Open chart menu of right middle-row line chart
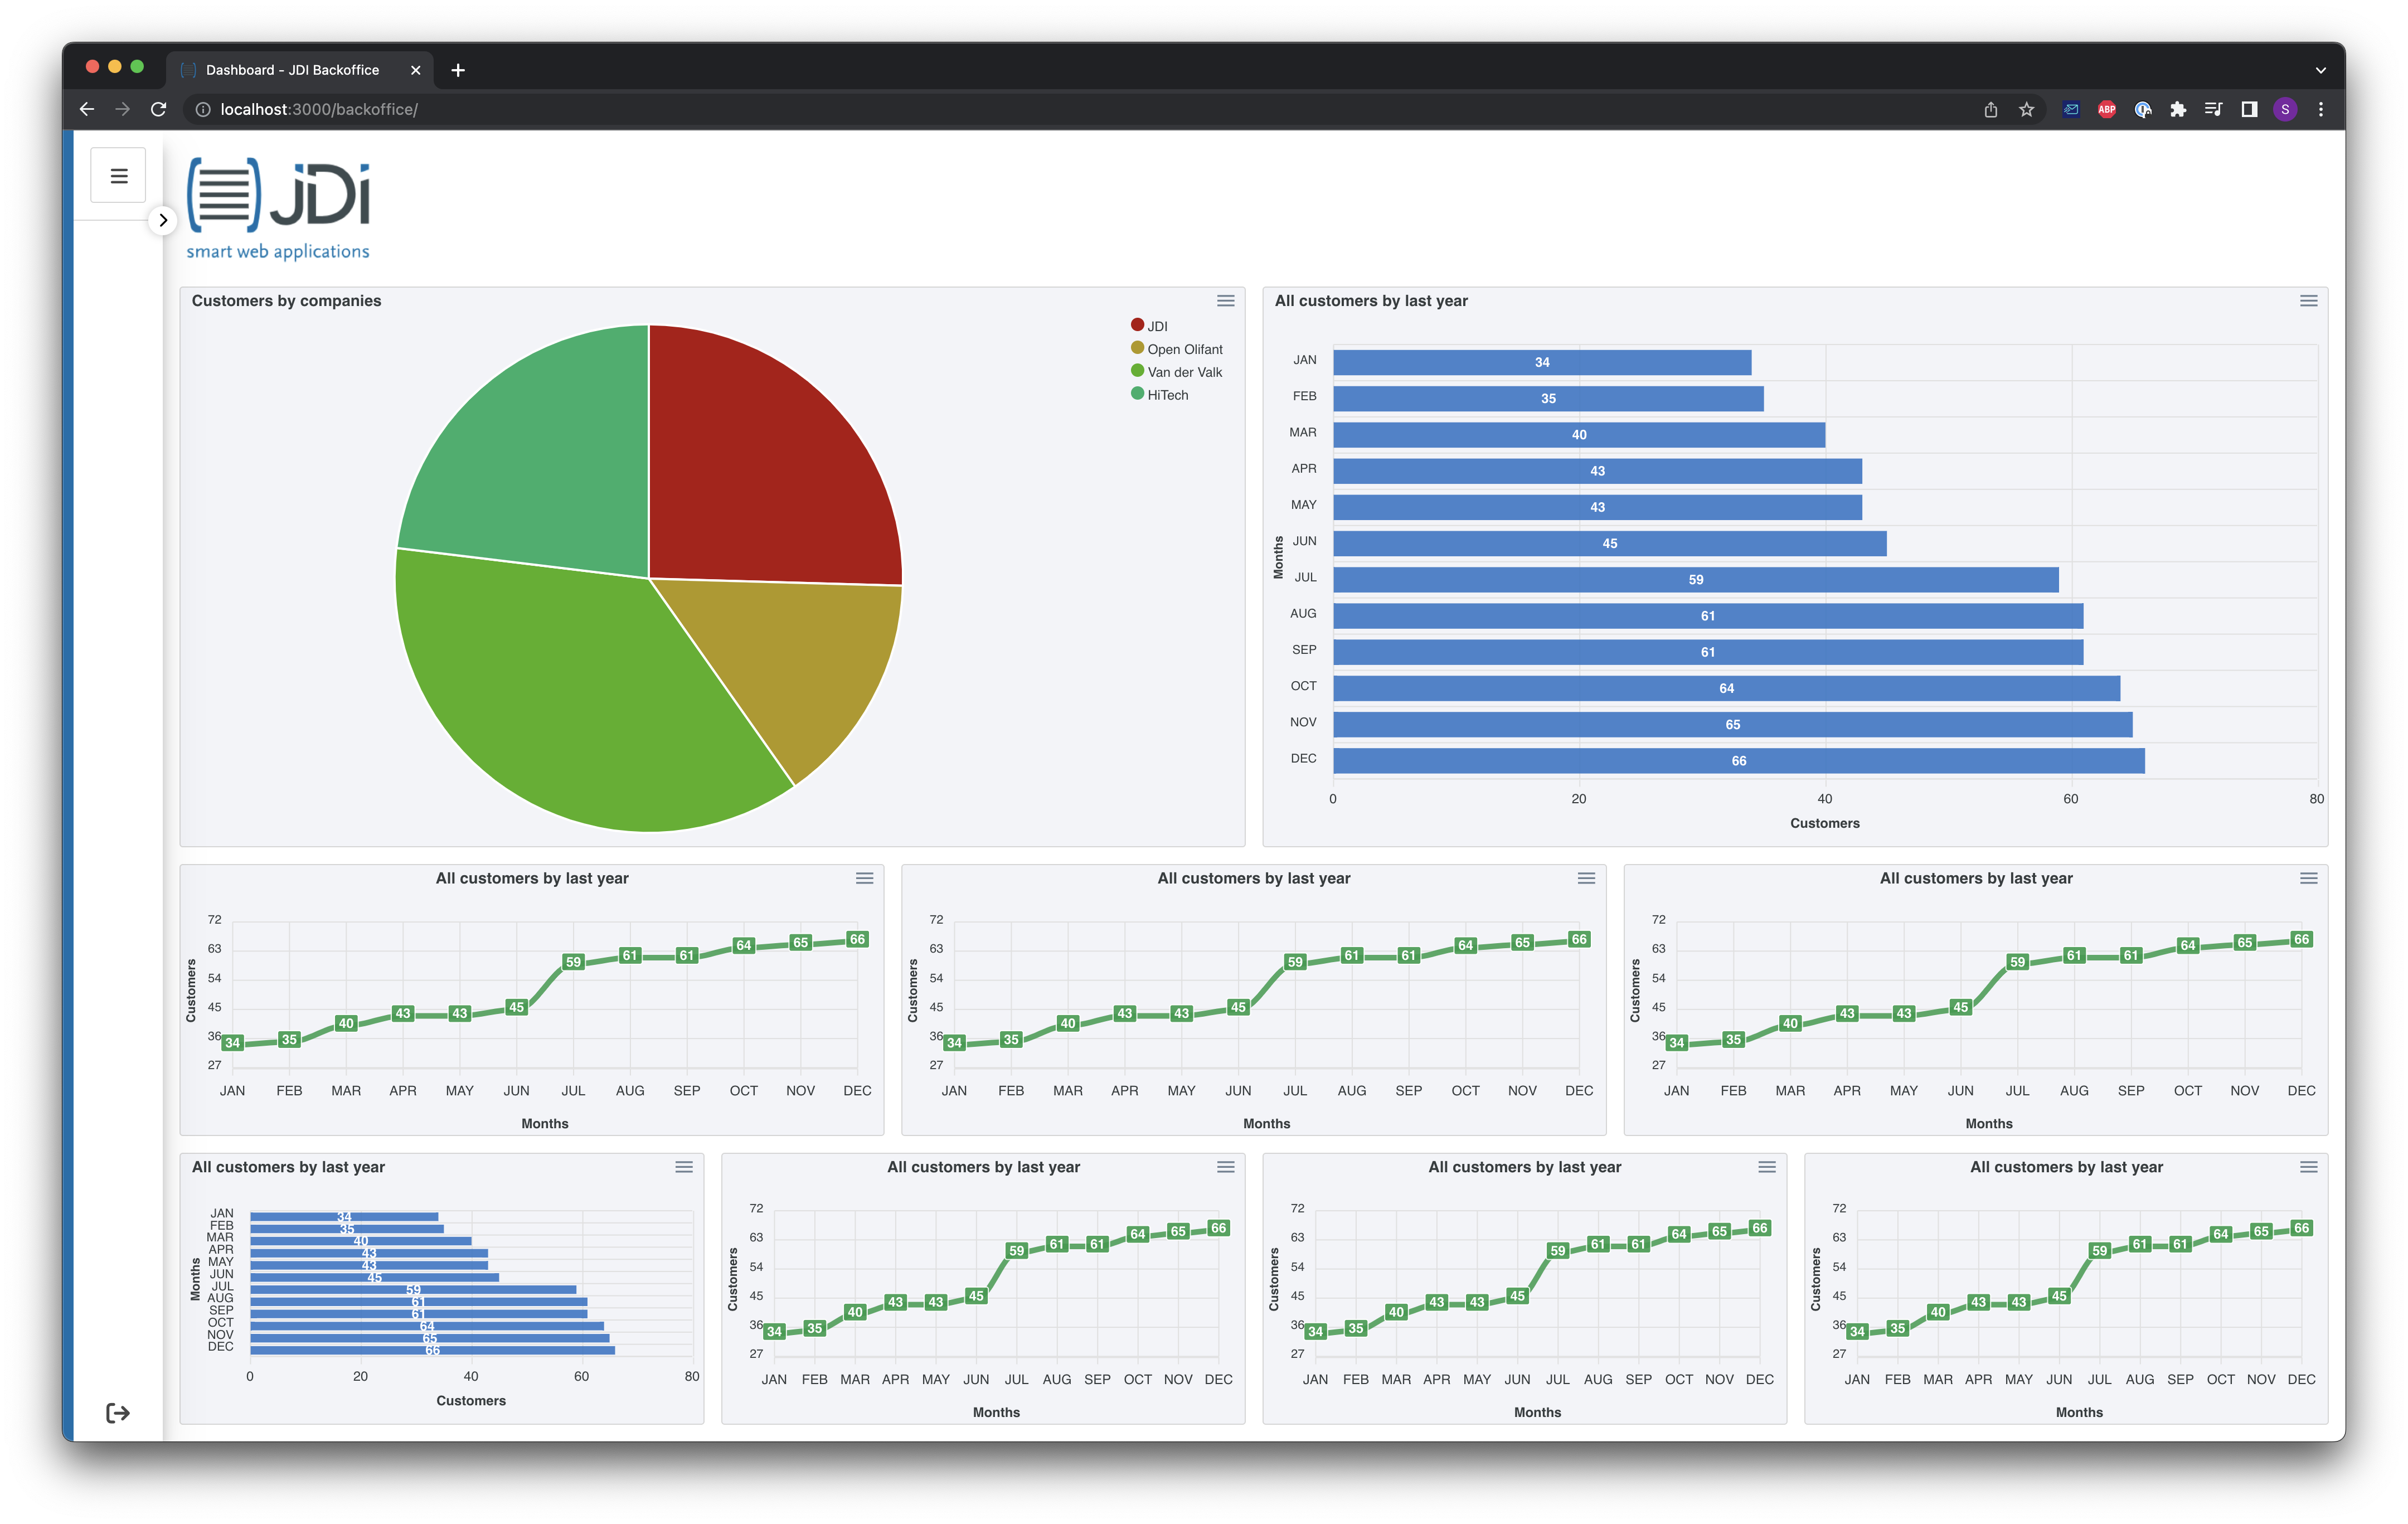 pos(2308,878)
